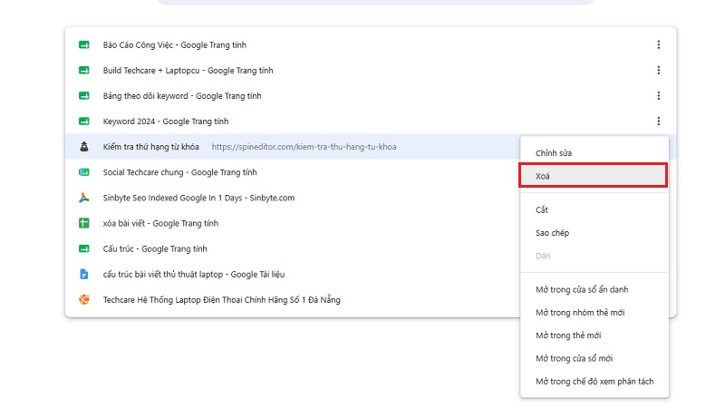Choose Mở trong thẻ mới
This screenshot has width=725, height=408.
(x=594, y=335)
